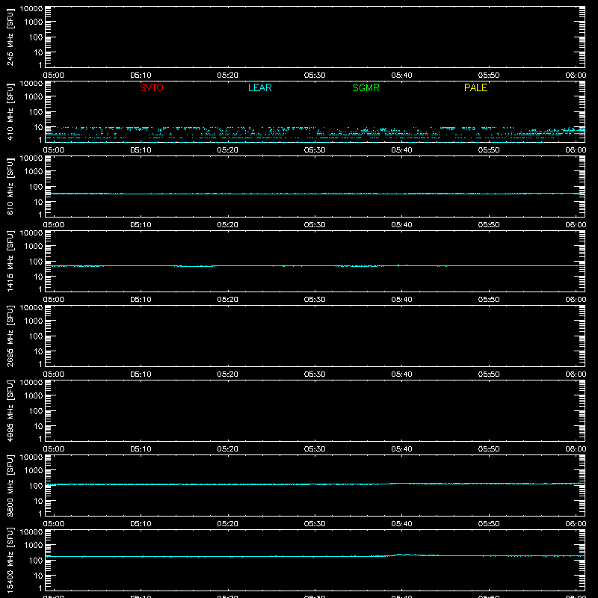598x598 pixels.
Task: Click the 05:30 tick under the 2695 MHz panel
Action: click(315, 374)
